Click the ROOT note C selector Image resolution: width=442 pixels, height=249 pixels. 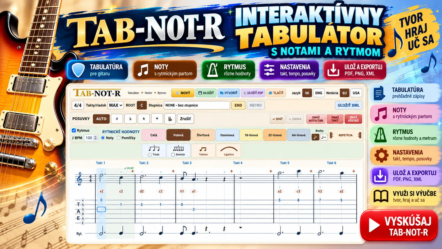[x=142, y=105]
